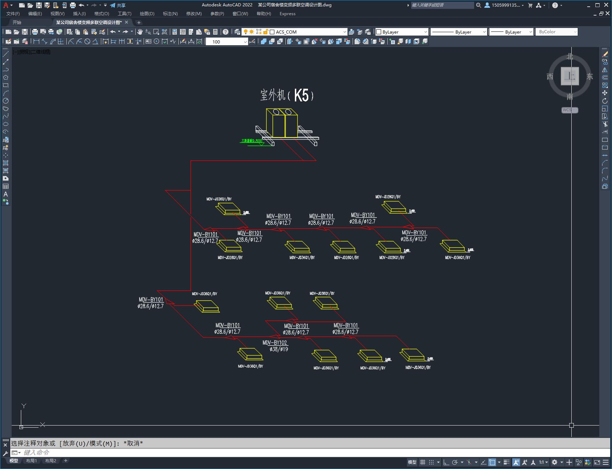This screenshot has height=469, width=612.
Task: Click the viewport label [-][俯视][二维线框]
Action: (32, 52)
